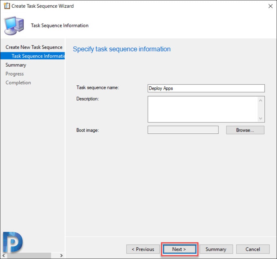Click the wizard title bar clipboard icon
This screenshot has height=259, width=277.
click(7, 6)
